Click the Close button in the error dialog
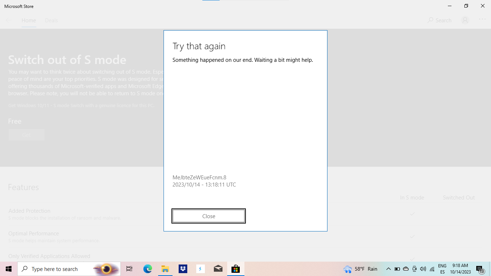The image size is (491, 276). pyautogui.click(x=208, y=216)
